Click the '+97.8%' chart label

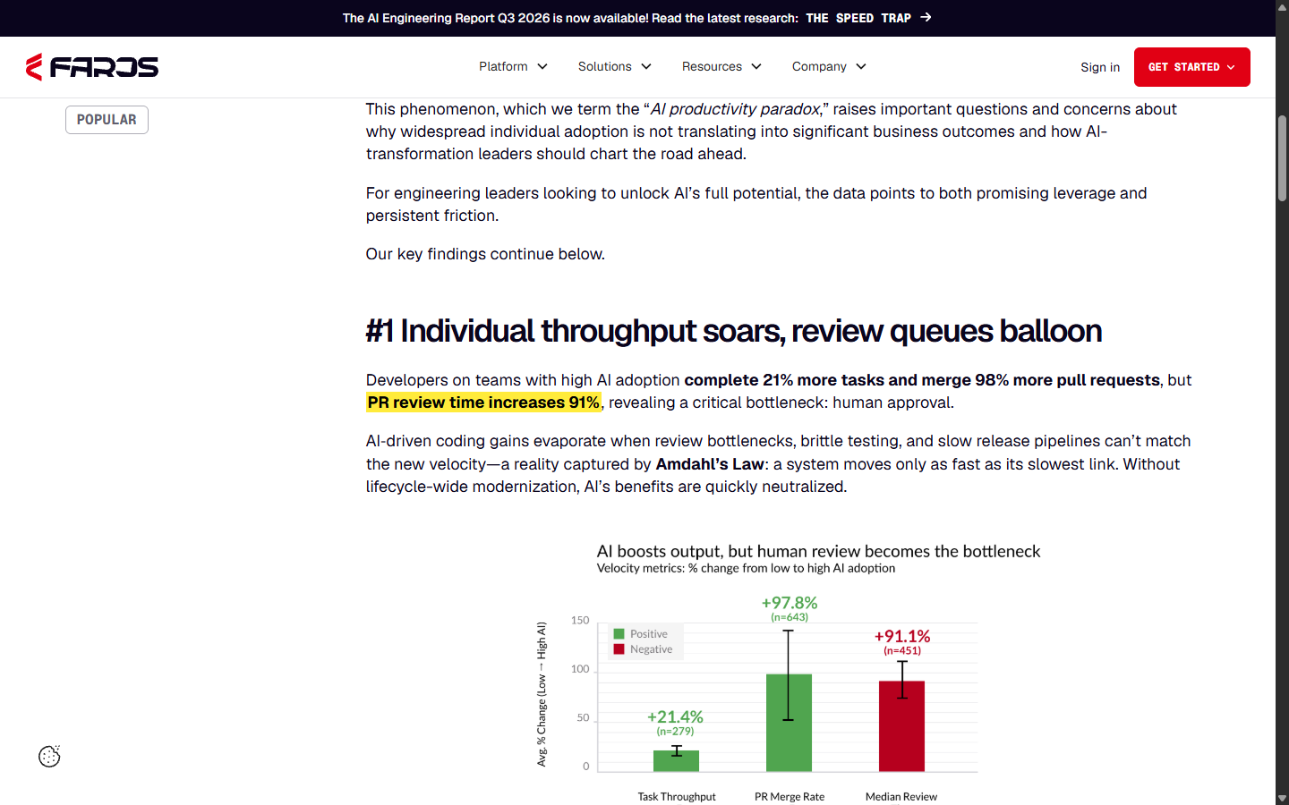(790, 603)
